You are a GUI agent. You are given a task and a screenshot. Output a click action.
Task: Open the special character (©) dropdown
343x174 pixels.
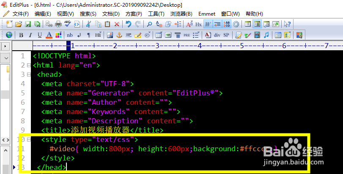click(147, 35)
